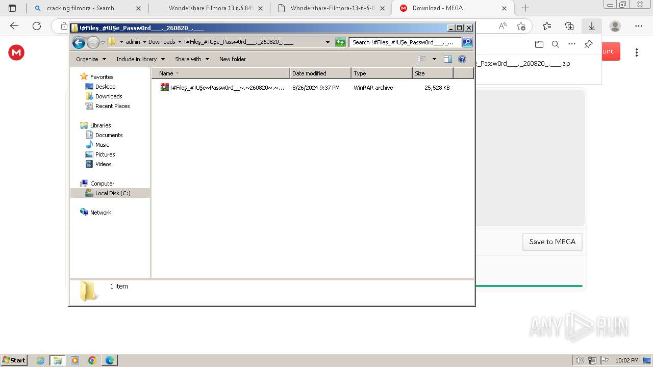
Task: Click the New folder button
Action: click(x=233, y=59)
